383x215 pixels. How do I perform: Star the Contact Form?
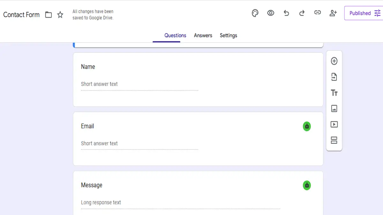(x=60, y=15)
